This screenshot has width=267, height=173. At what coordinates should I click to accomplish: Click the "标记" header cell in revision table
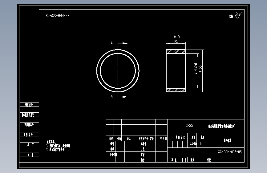[x=111, y=139]
